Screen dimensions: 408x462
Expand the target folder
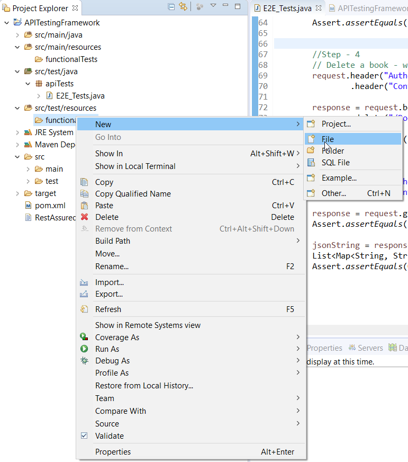(17, 193)
